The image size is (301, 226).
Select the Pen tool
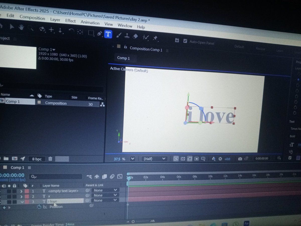(x=100, y=33)
